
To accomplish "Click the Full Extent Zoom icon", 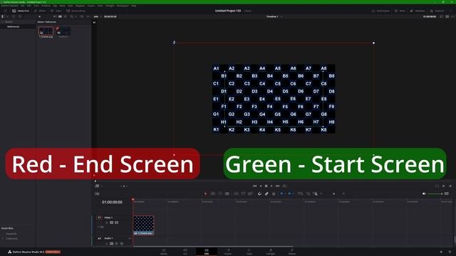I will pos(301,193).
